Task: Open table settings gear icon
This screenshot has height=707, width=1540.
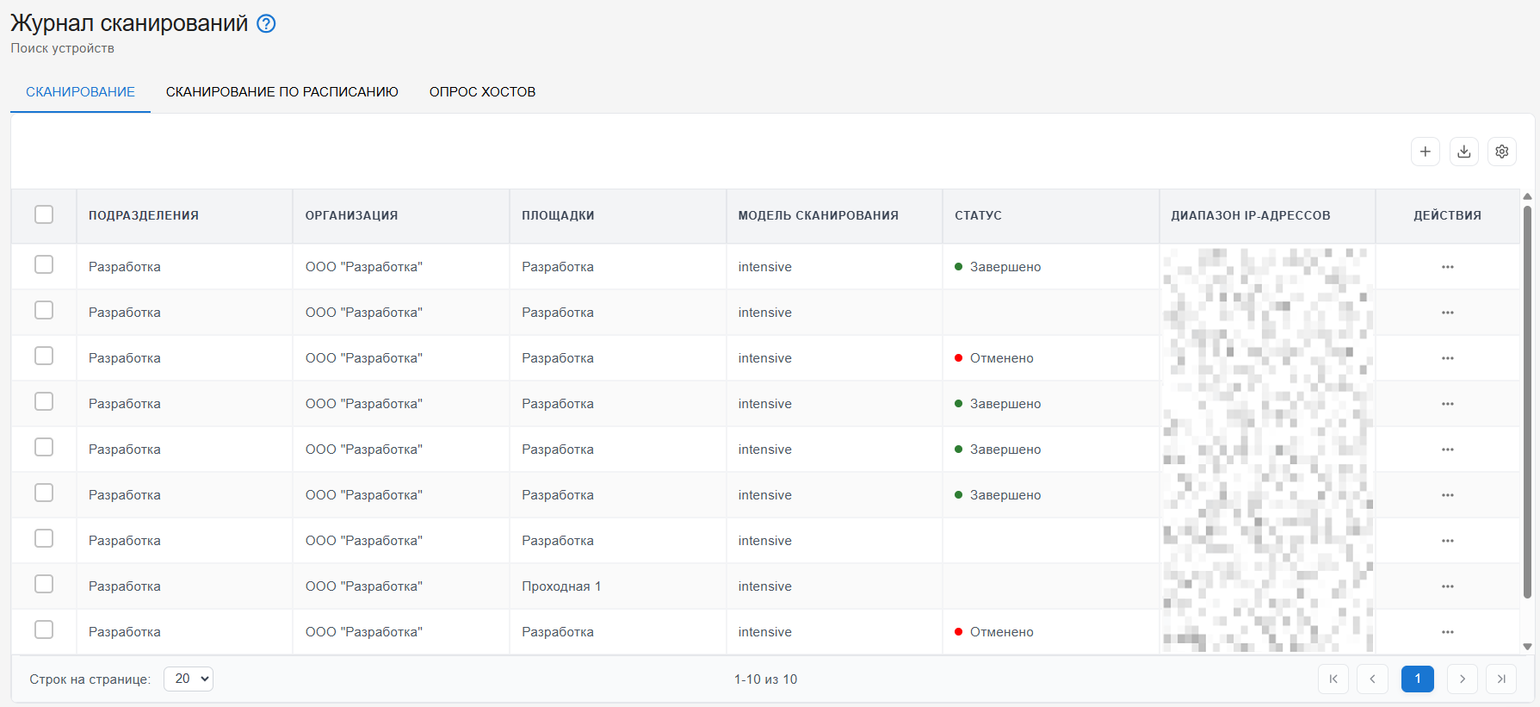Action: 1502,152
